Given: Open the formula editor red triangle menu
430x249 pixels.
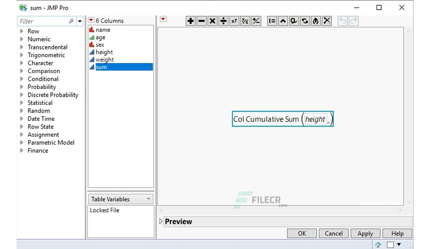Looking at the screenshot, I should point(163,19).
